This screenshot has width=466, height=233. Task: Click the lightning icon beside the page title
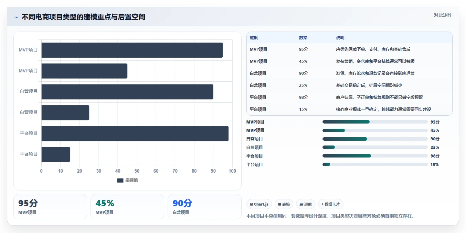tap(16, 17)
